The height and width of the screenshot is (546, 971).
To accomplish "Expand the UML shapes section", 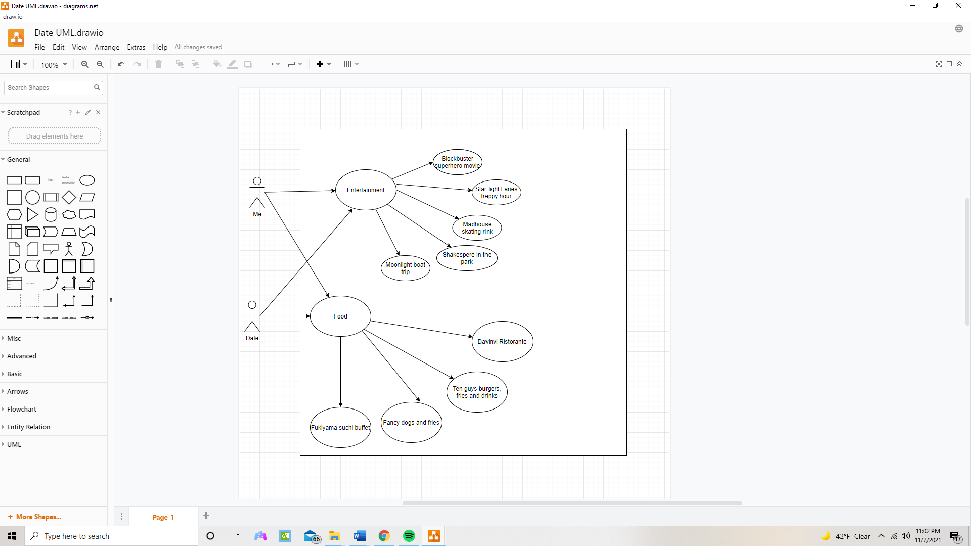I will (14, 444).
